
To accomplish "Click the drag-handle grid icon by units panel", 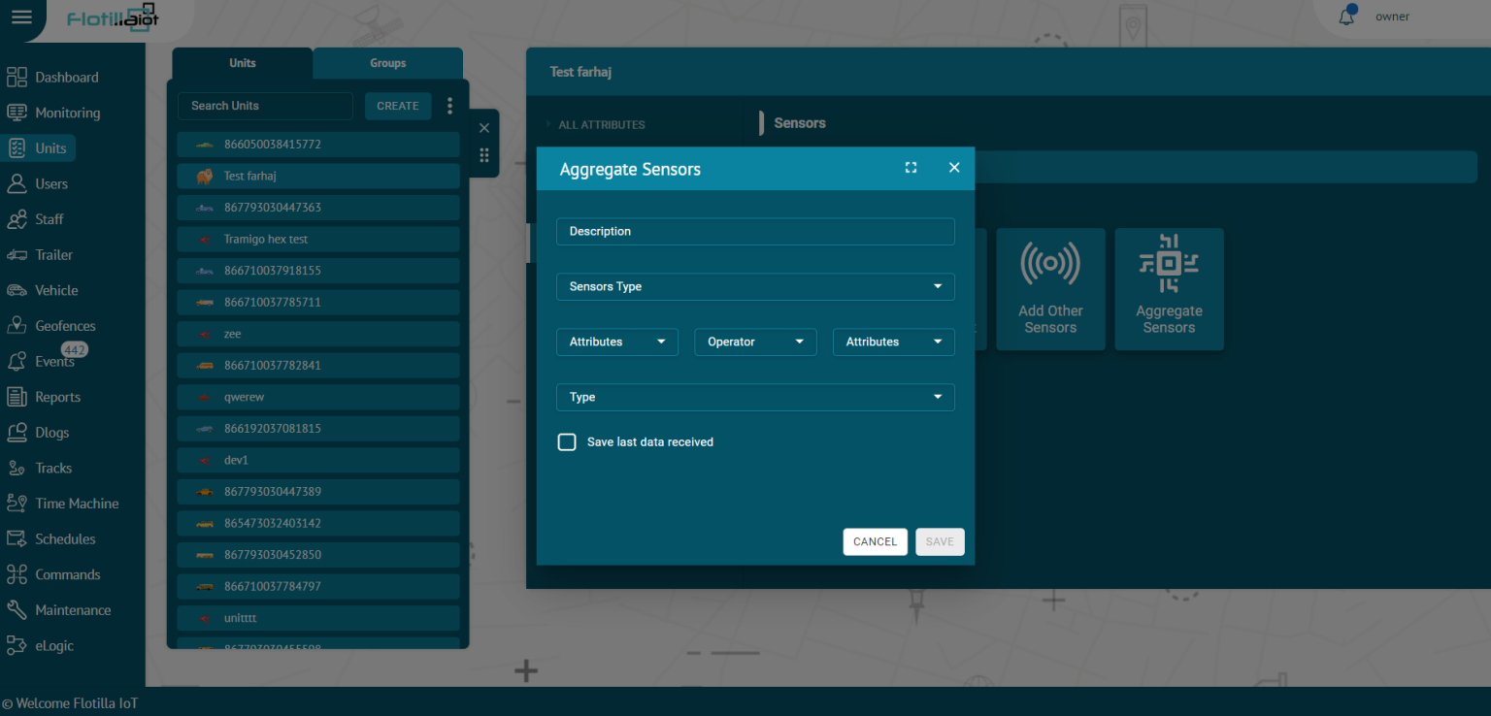I will (x=484, y=155).
